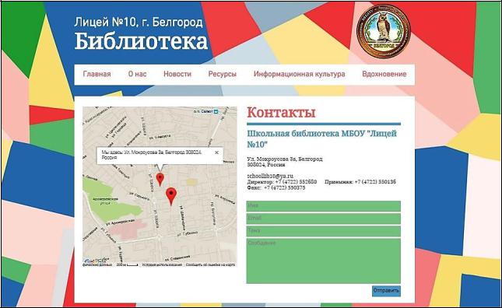Viewport: 502px width, 308px height.
Task: Click the Тема input field
Action: tap(323, 231)
